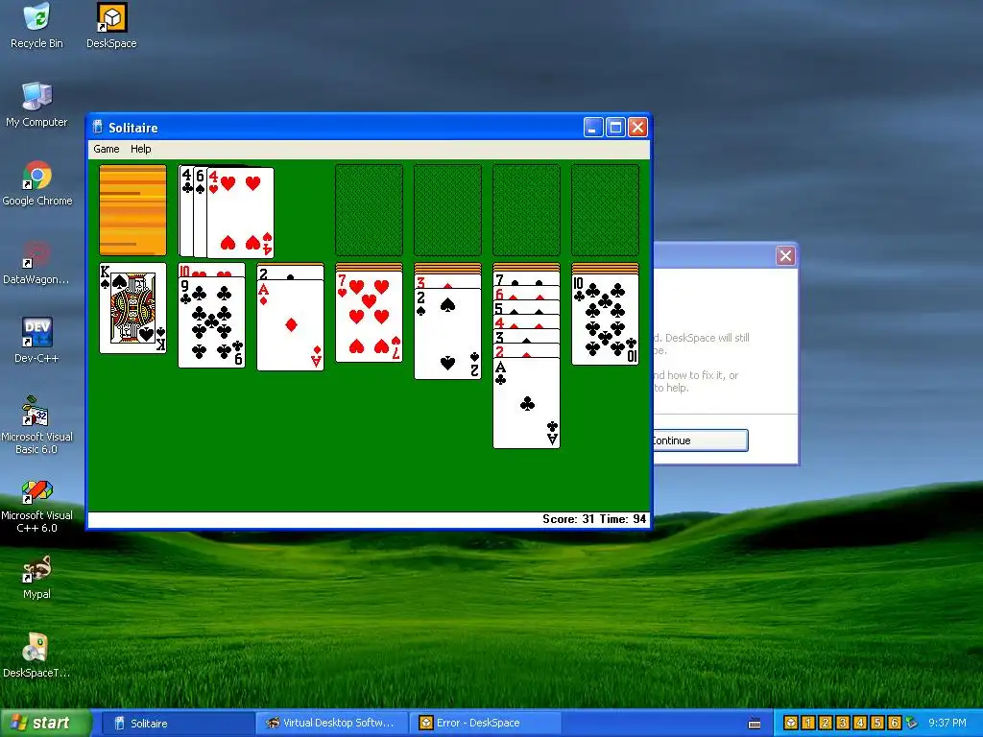Select the DeskSpaceT... installer desktop icon
The height and width of the screenshot is (737, 983).
tap(36, 654)
